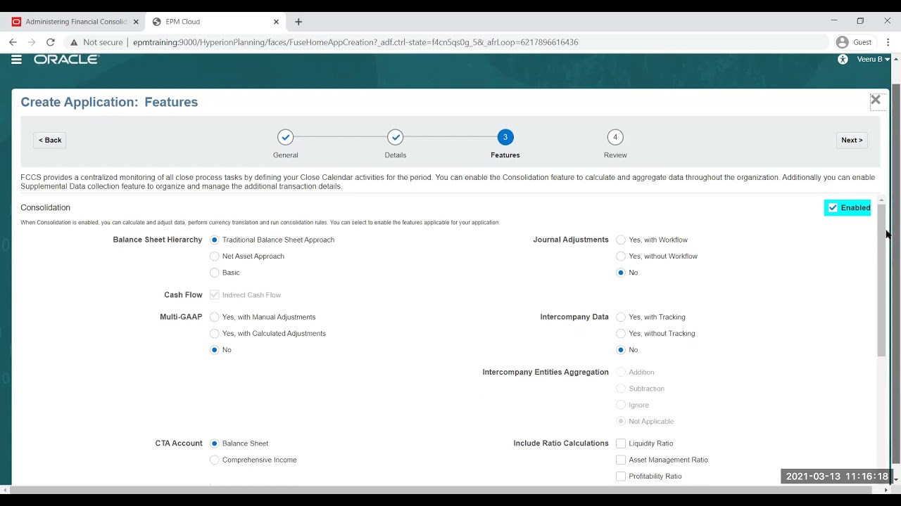Click the Not secure warning icon

tap(73, 42)
